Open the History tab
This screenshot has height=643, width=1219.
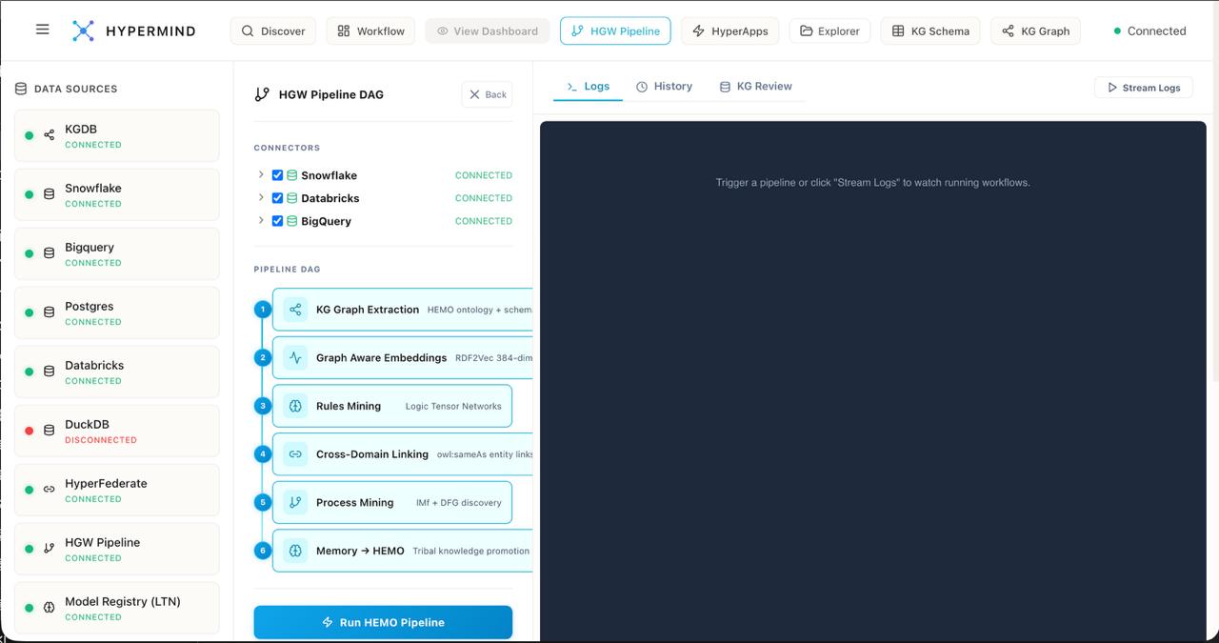coord(664,86)
